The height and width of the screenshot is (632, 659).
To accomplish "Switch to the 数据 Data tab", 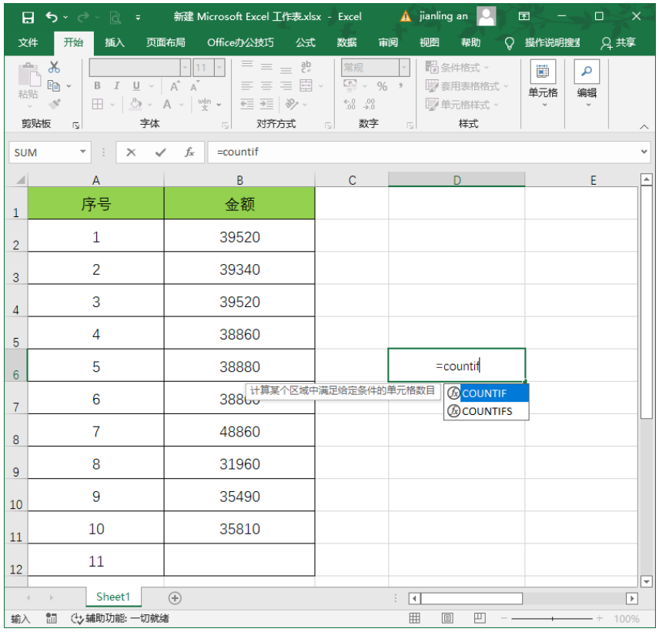I will click(346, 42).
